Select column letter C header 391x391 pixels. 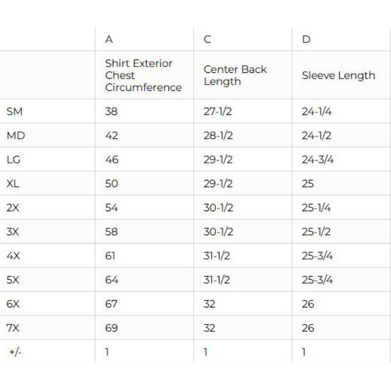[207, 39]
